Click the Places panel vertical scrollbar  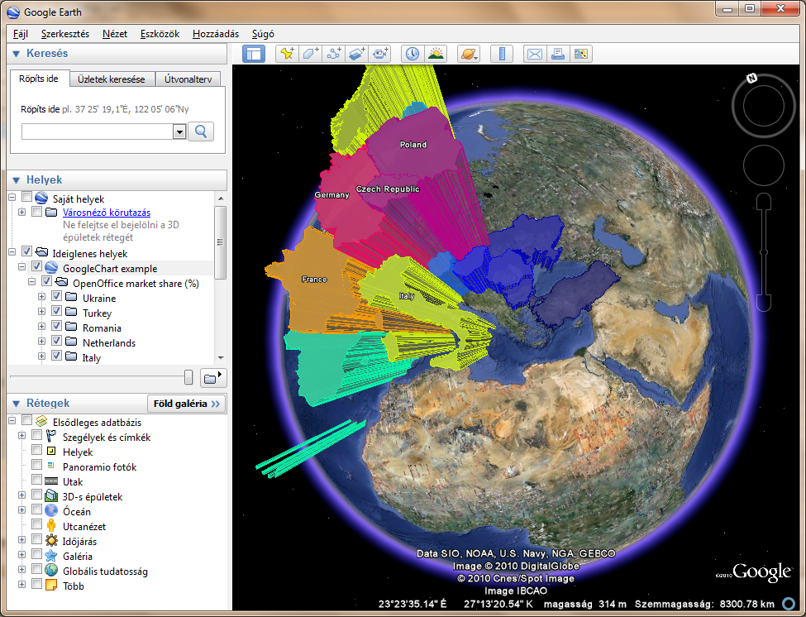tap(221, 242)
